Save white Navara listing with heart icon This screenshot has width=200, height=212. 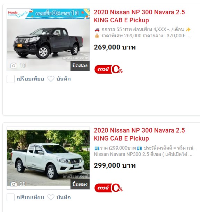(51, 197)
